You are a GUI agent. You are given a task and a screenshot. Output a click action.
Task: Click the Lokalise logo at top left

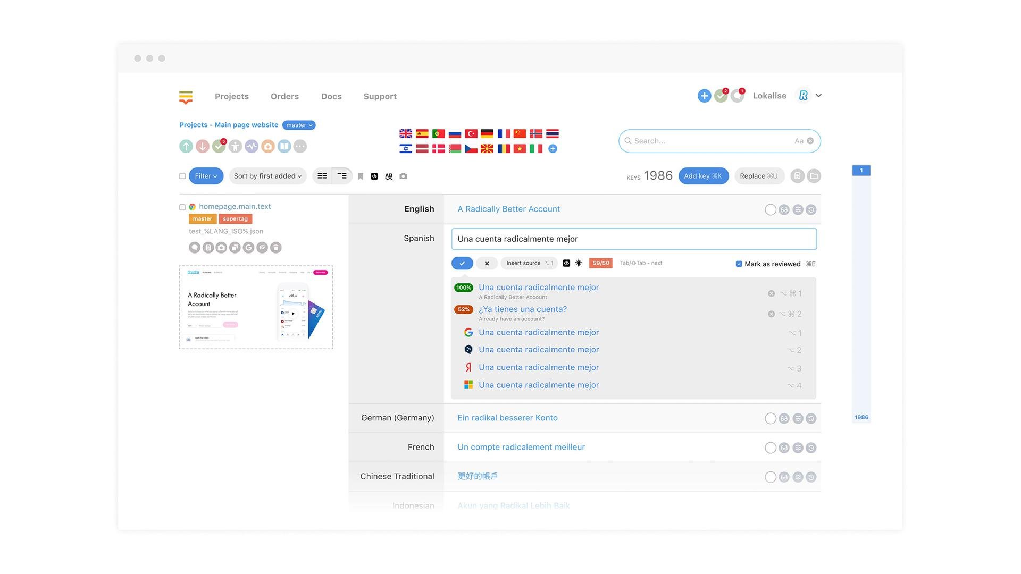(186, 97)
